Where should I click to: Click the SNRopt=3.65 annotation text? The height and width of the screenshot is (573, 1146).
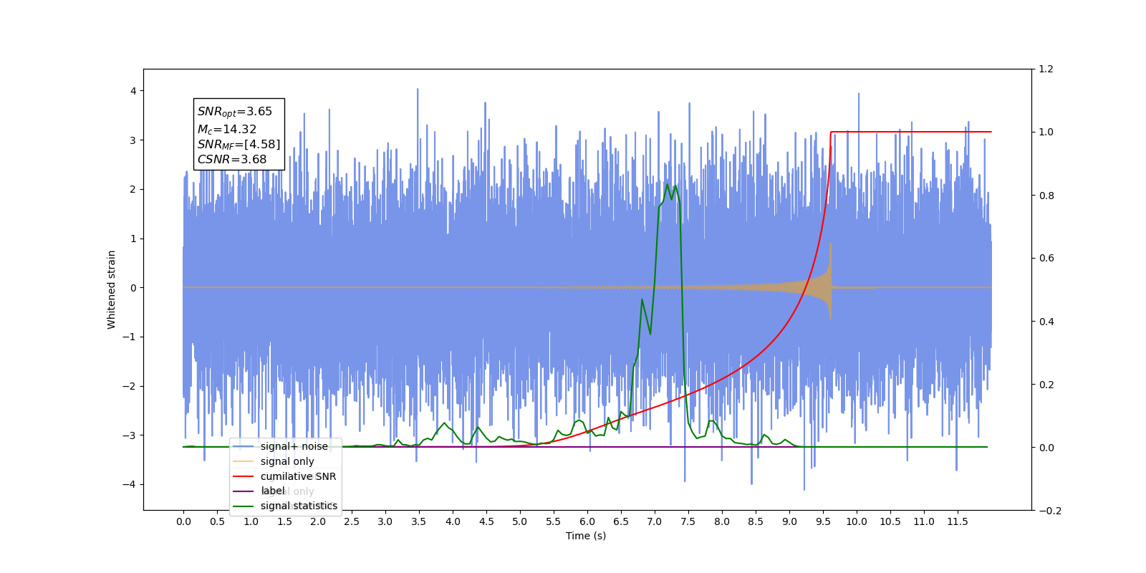point(235,112)
